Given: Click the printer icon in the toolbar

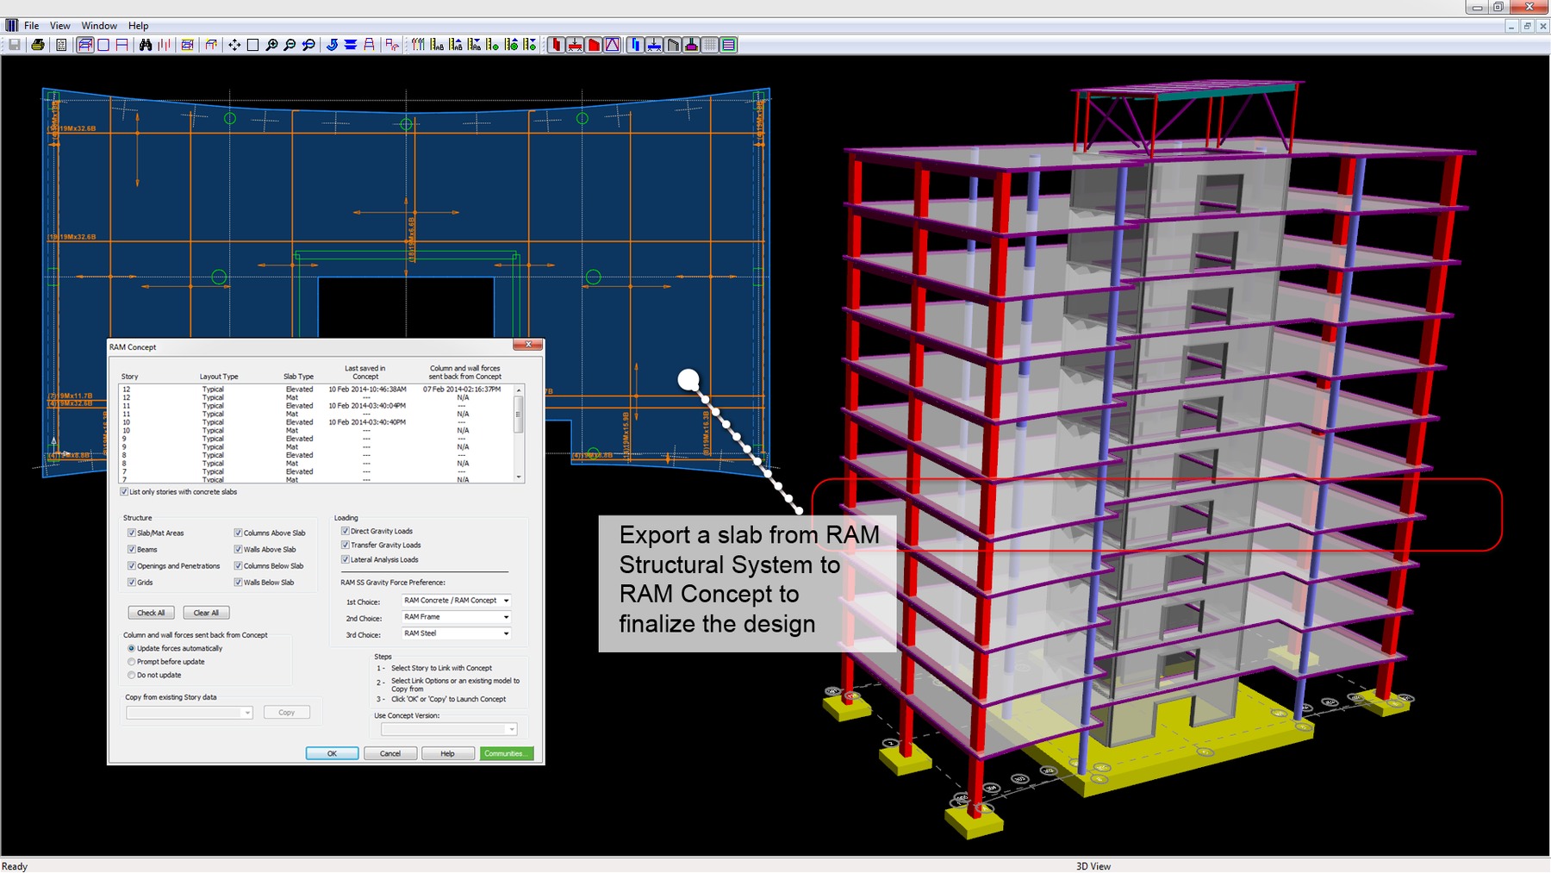Looking at the screenshot, I should [38, 45].
